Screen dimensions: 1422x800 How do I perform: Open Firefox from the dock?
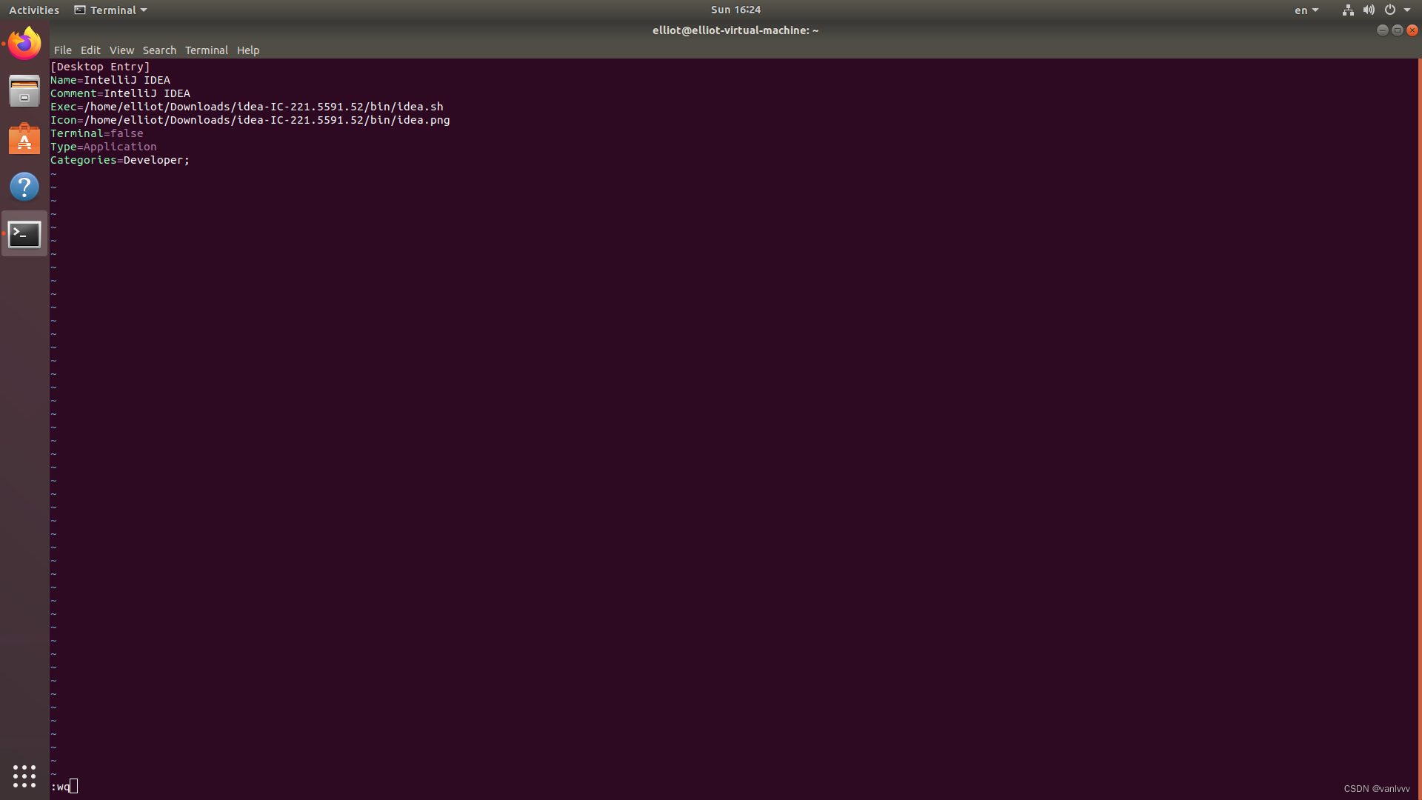pyautogui.click(x=24, y=44)
